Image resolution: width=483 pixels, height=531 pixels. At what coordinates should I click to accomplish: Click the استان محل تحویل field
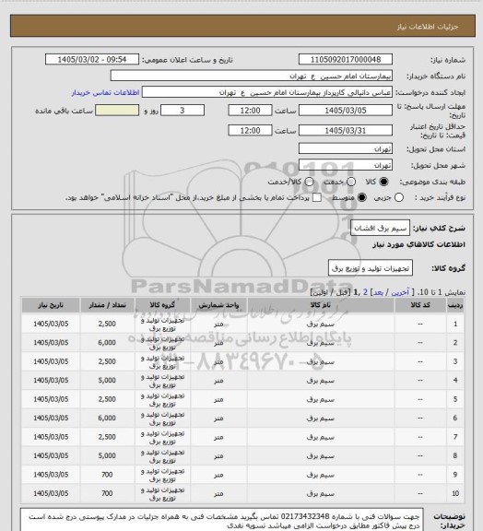(346, 148)
